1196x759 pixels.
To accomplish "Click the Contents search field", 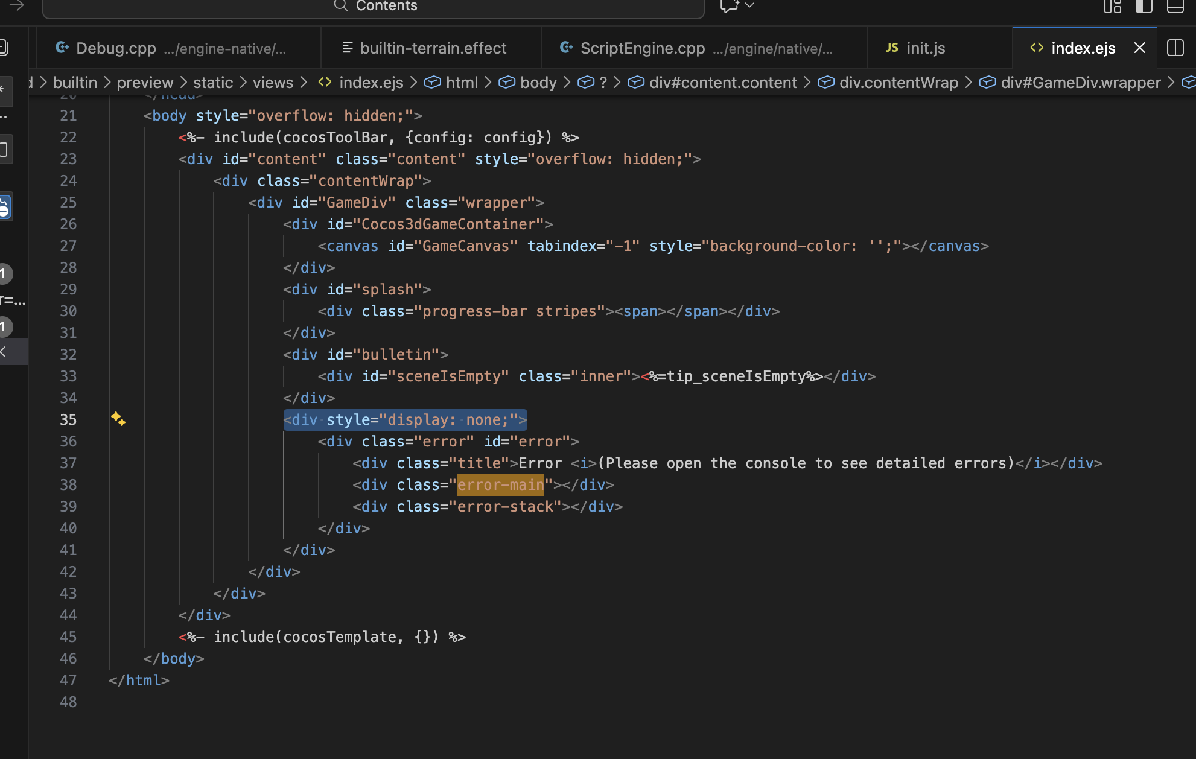I will [x=386, y=6].
